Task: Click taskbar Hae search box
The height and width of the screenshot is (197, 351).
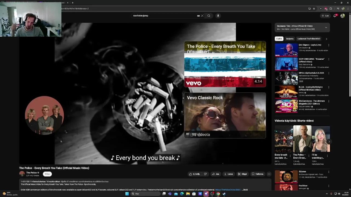Action: pos(145,194)
